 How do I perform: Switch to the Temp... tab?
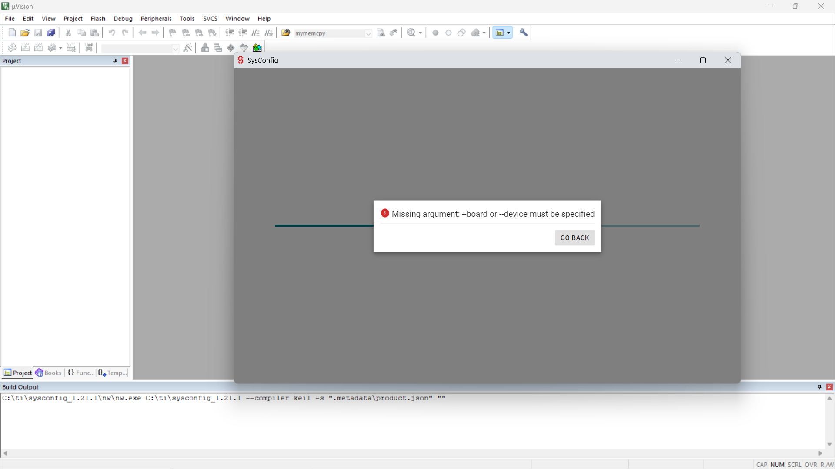113,373
